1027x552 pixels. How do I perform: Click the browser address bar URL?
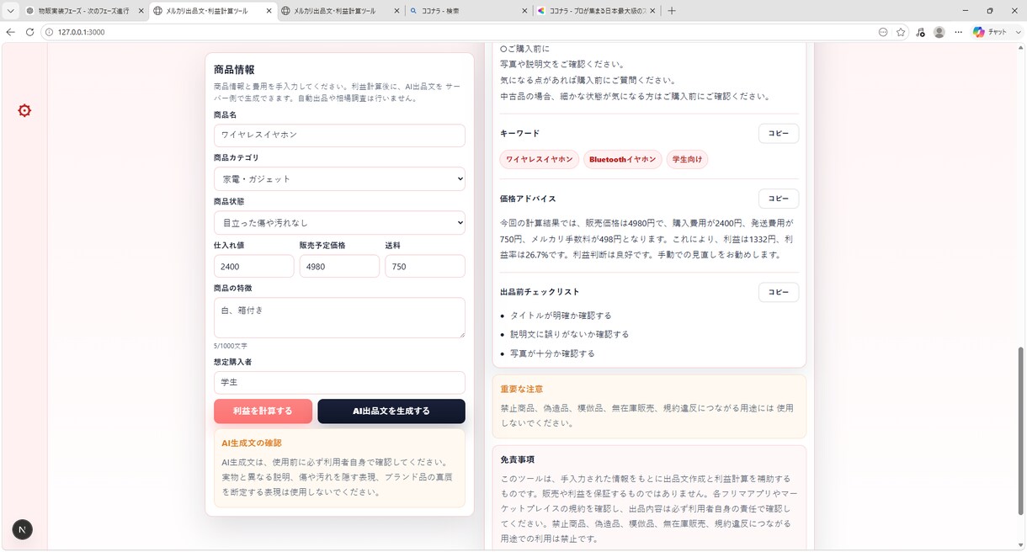pos(82,32)
